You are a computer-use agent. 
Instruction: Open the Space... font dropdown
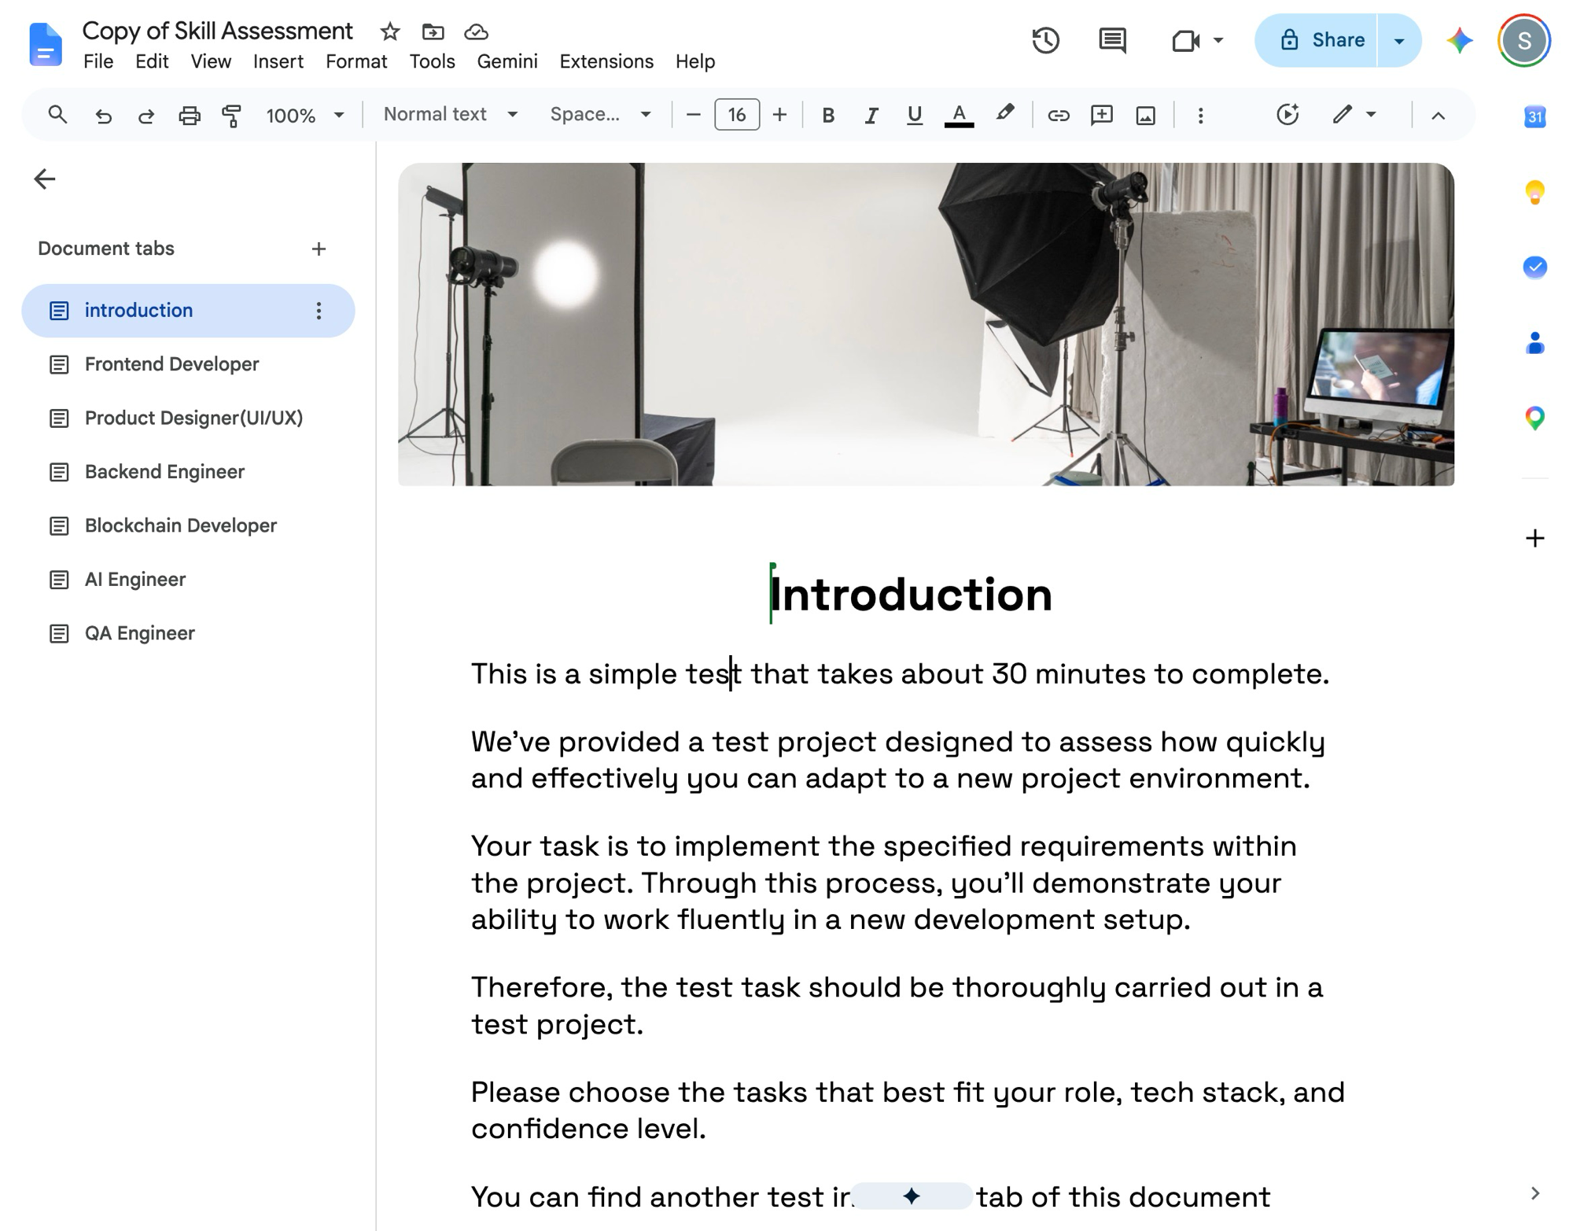point(600,115)
